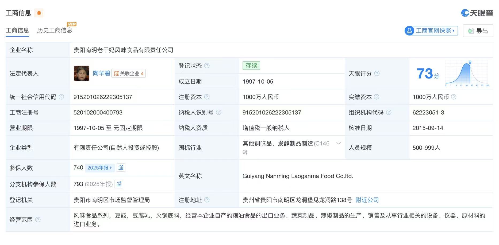Screen dimensions: 499x245
Task: Select registration number 520102000400793
Action: pyautogui.click(x=98, y=112)
